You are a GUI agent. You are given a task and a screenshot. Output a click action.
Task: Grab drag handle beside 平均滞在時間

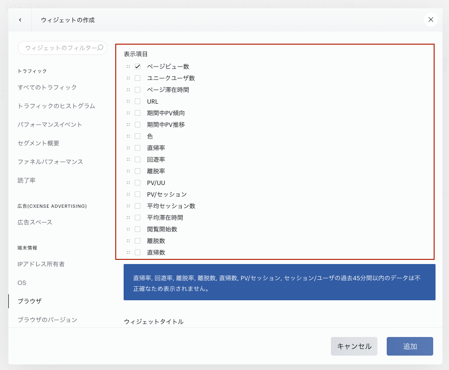128,218
